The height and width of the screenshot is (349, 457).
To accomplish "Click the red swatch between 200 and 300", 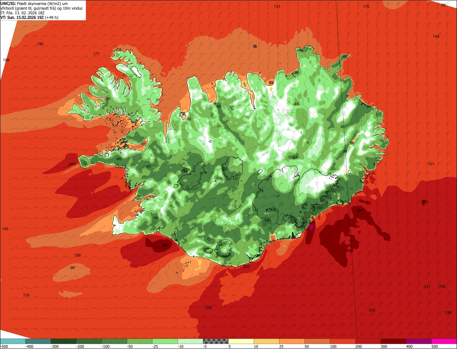I will pos(368,341).
